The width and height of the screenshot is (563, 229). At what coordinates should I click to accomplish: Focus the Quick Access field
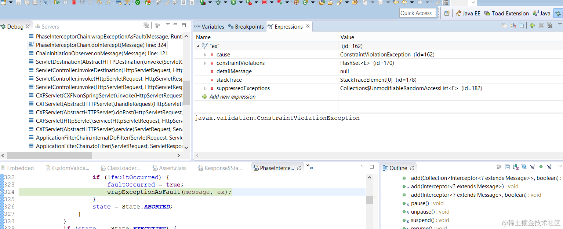(418, 13)
